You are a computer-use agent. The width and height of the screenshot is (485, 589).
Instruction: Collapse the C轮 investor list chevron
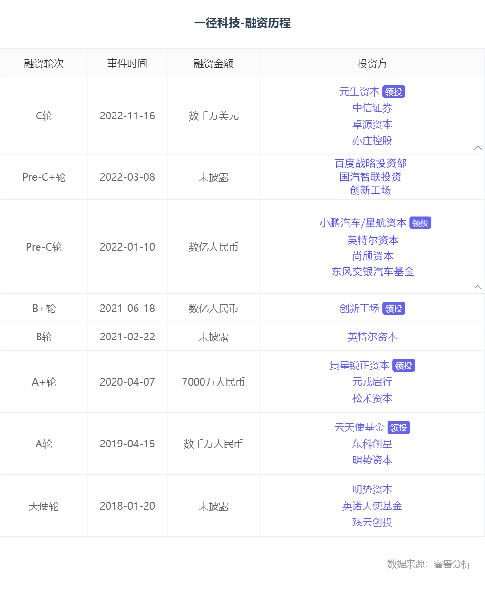point(478,148)
